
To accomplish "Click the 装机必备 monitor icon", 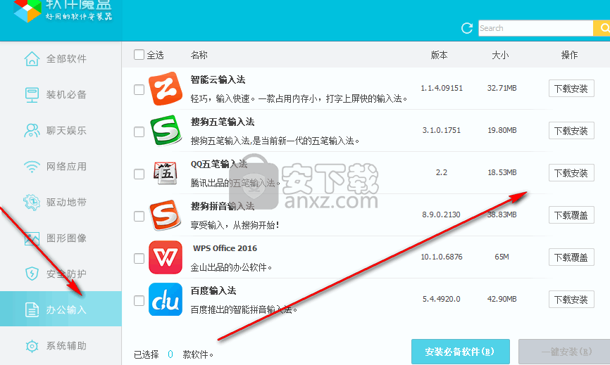I will (32, 95).
